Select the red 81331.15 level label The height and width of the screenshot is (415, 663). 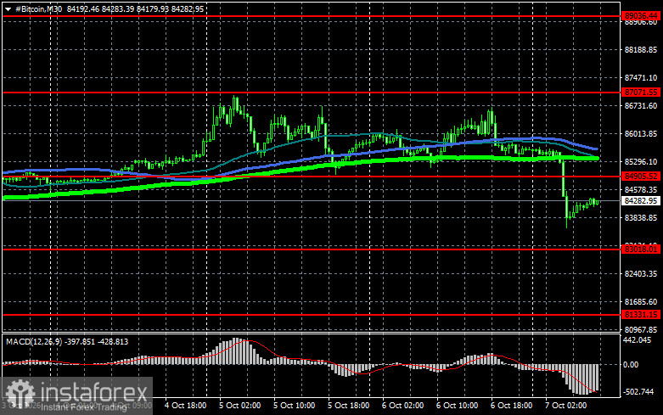tap(641, 315)
